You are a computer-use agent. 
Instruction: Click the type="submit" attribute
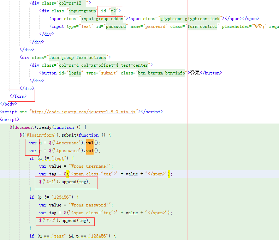102,73
